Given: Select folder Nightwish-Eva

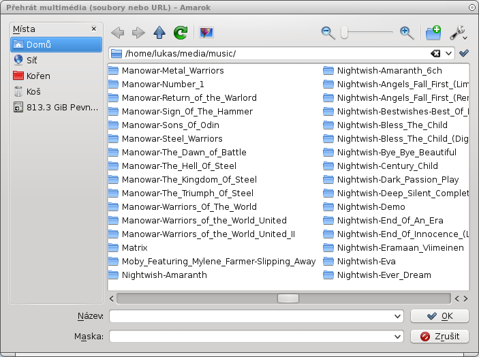Looking at the screenshot, I should click(x=360, y=262).
